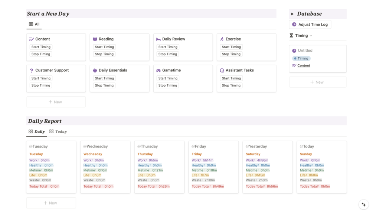This screenshot has height=210, width=373.
Task: Select the Daily report tab
Action: coord(37,132)
